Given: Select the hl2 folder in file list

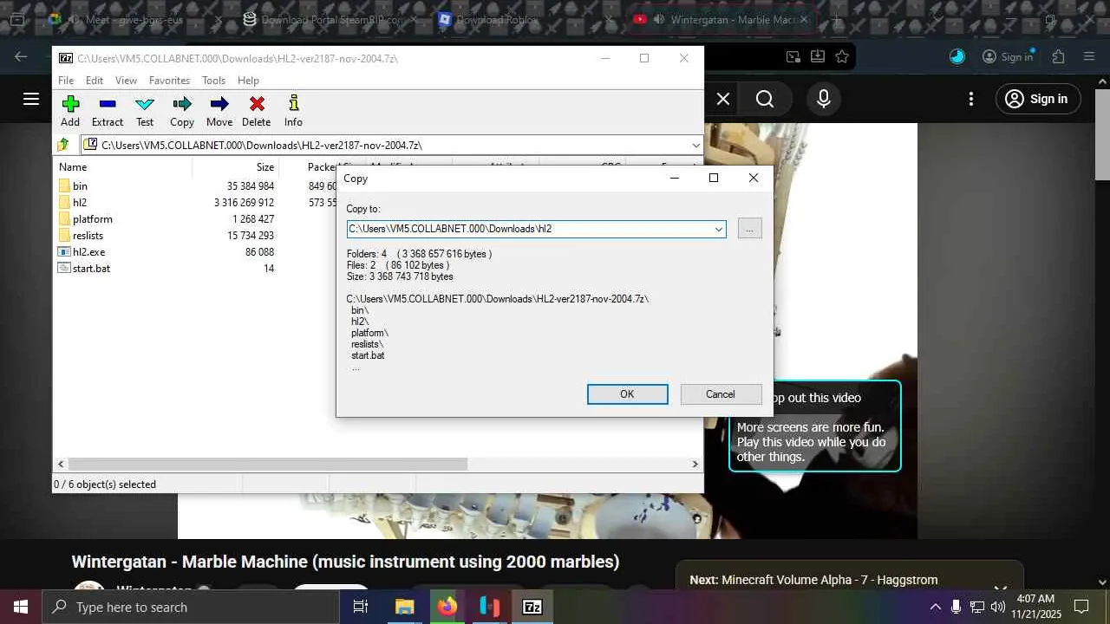Looking at the screenshot, I should (80, 203).
